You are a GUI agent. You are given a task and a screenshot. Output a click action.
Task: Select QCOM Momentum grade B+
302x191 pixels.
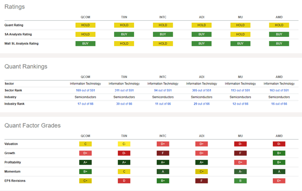[85, 172]
